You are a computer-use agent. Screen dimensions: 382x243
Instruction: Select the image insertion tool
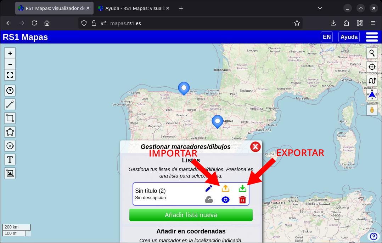coord(10,173)
